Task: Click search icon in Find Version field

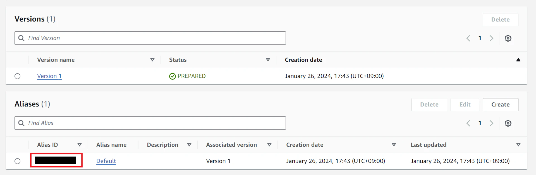Action: coord(21,38)
